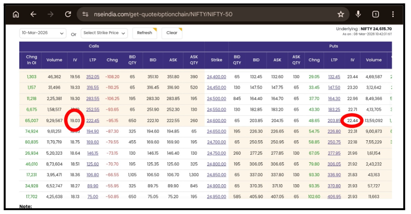Bookmark page with the star icon
This screenshot has height=214, width=411.
pos(340,14)
